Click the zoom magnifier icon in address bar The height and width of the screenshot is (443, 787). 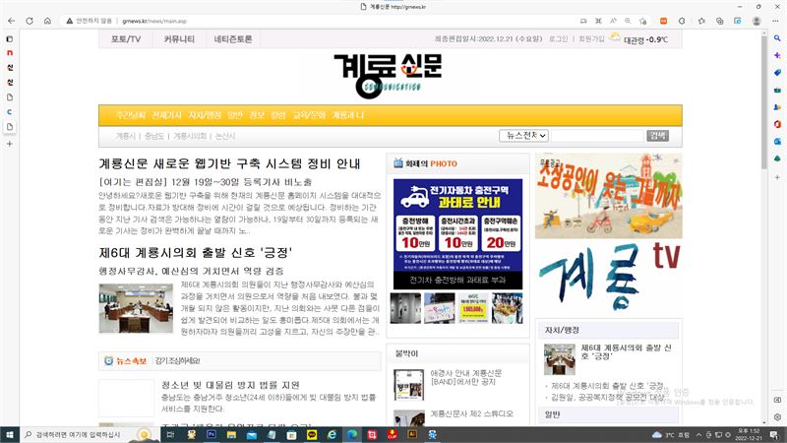click(628, 21)
